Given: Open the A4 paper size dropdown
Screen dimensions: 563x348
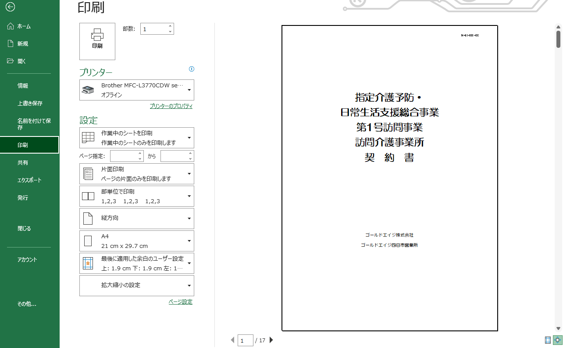Looking at the screenshot, I should [x=136, y=241].
